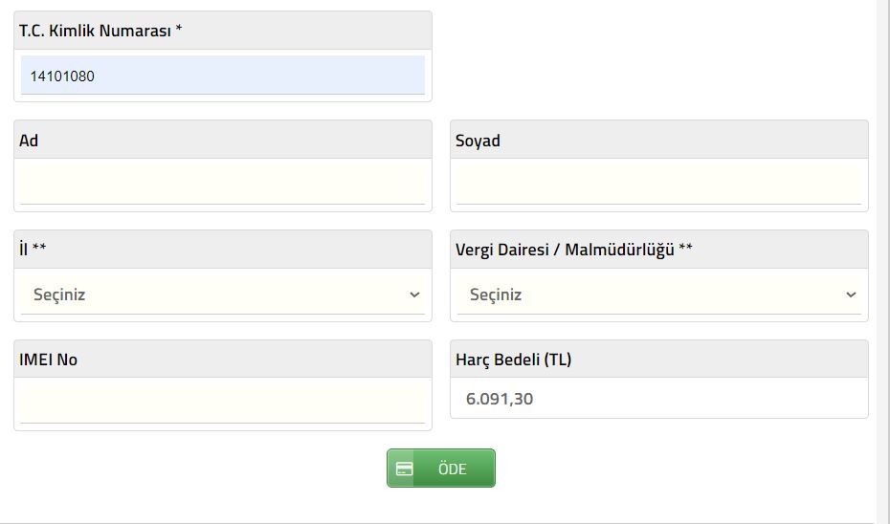This screenshot has width=890, height=524.
Task: Click the chevron arrow of İl dropdown
Action: click(414, 295)
